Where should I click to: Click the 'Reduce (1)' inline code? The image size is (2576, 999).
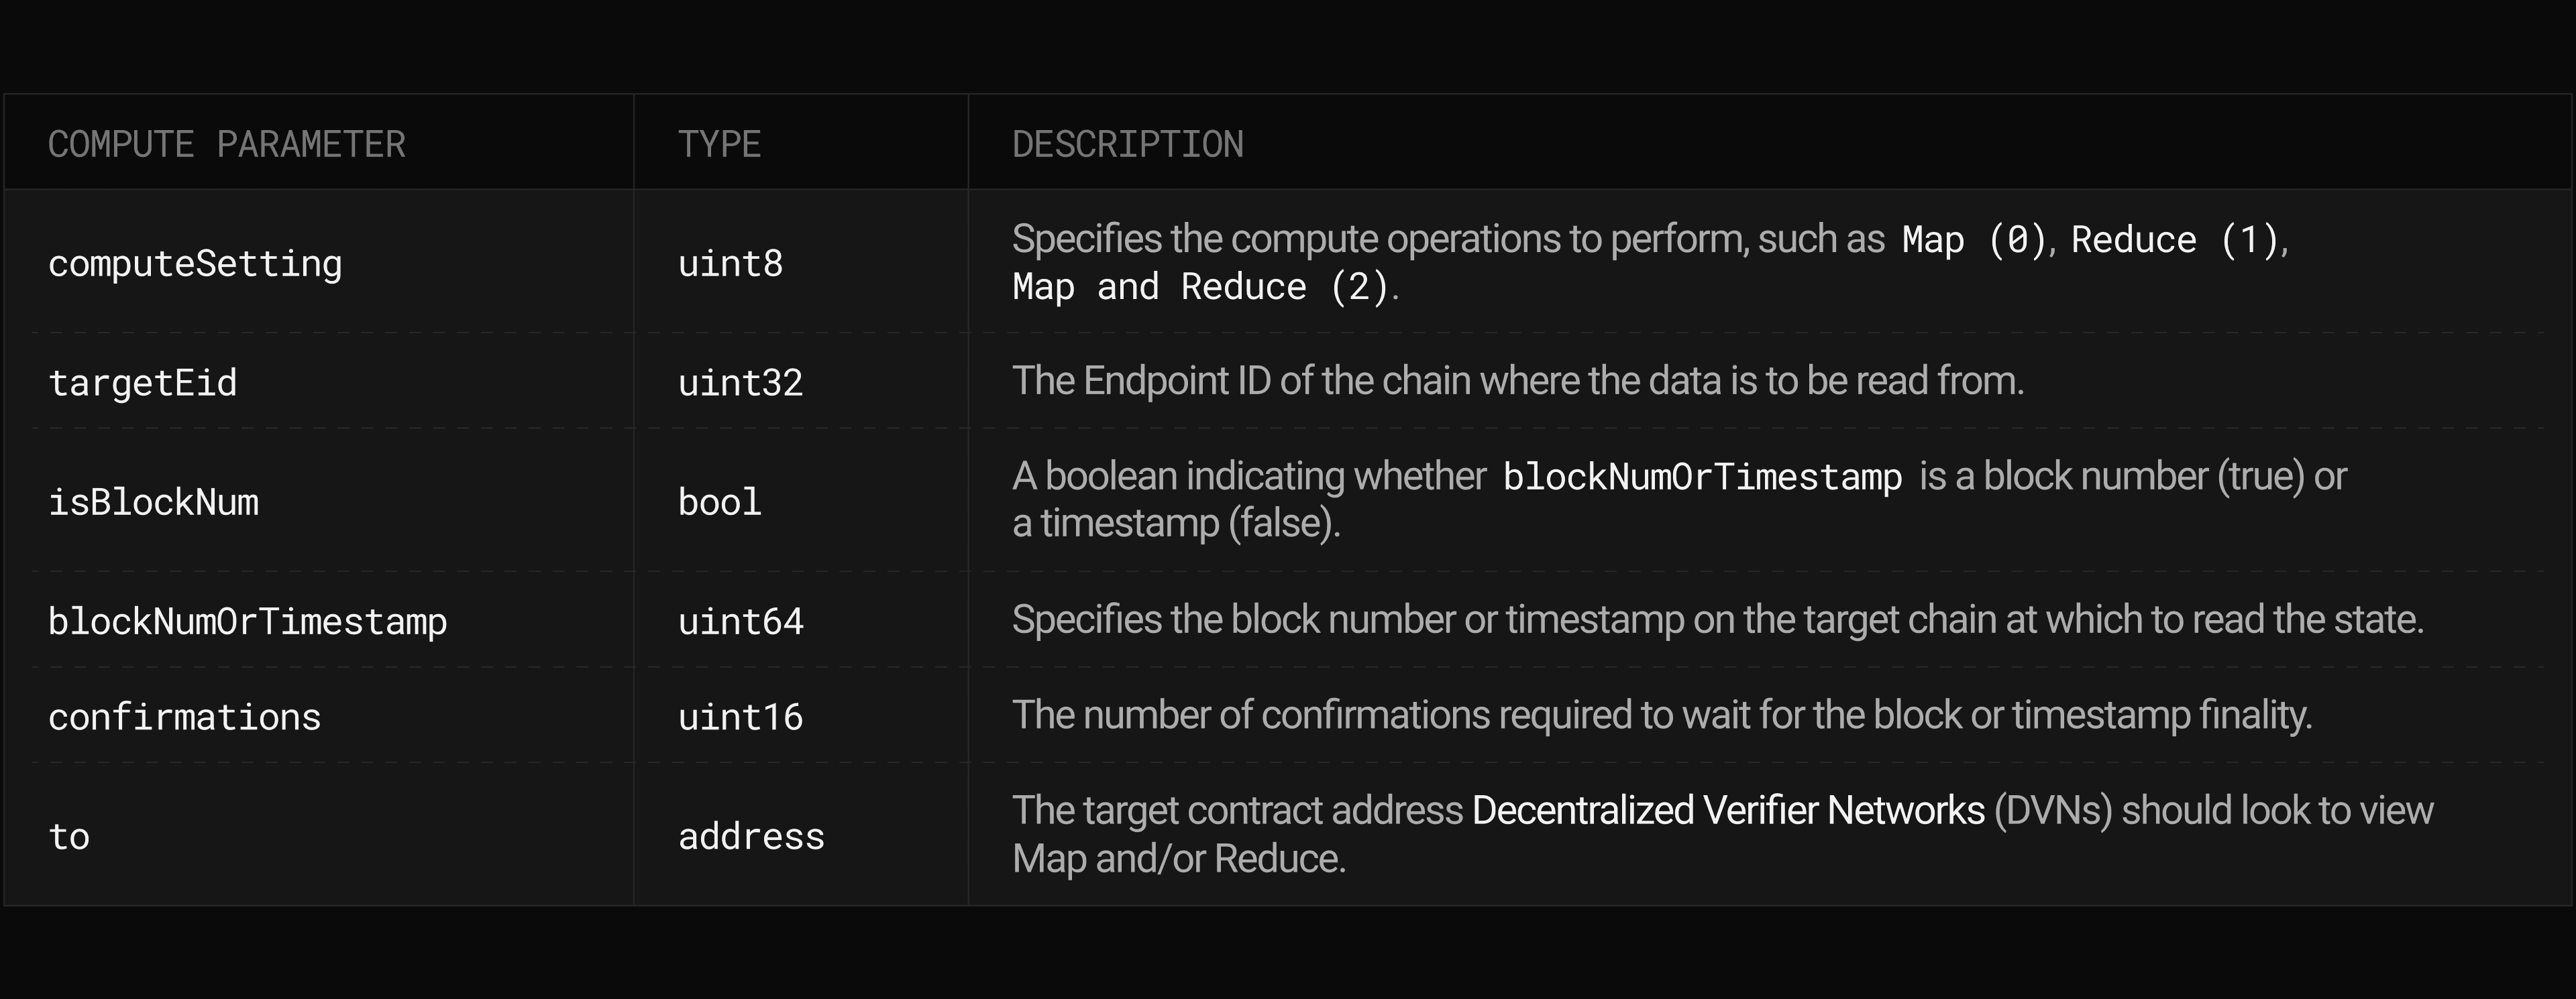pos(2175,240)
